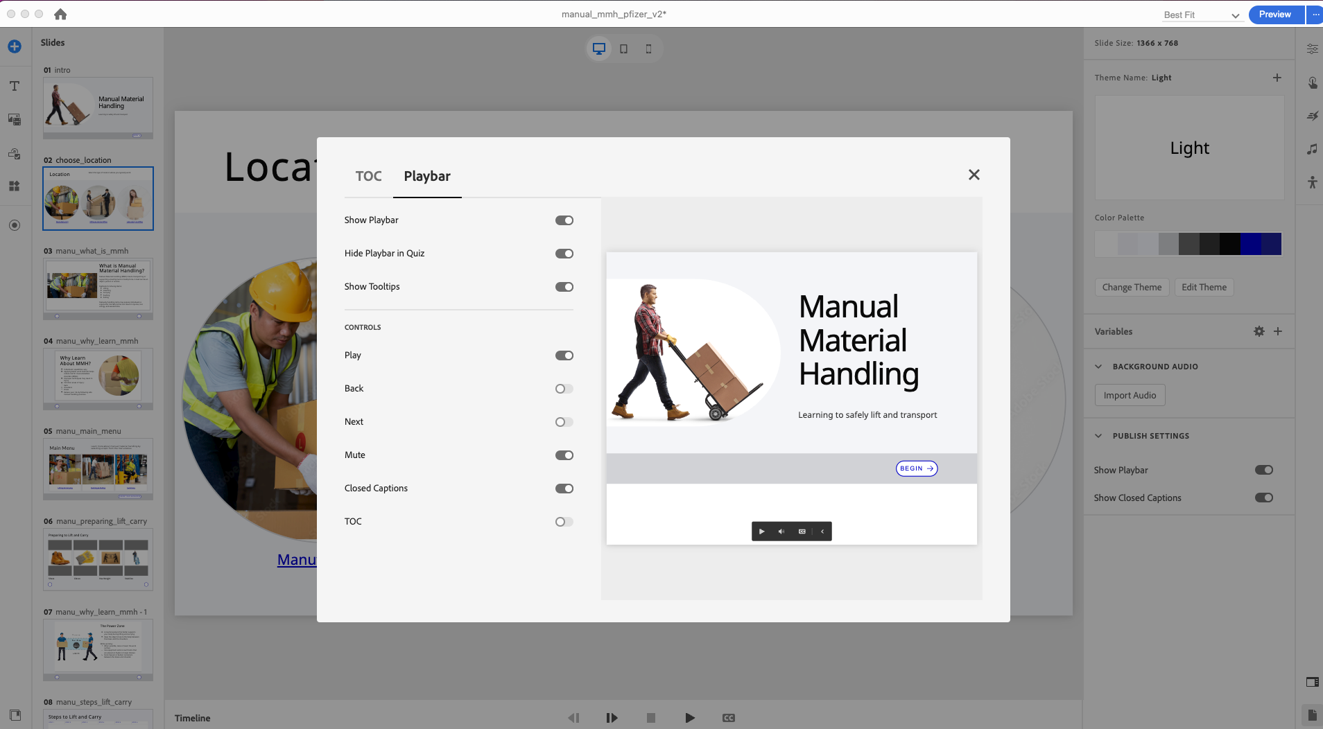Open the Visual Properties sliders icon
The width and height of the screenshot is (1323, 729).
point(1313,47)
